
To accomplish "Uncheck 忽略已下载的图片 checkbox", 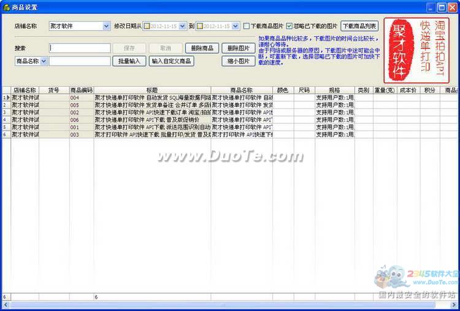I will pyautogui.click(x=289, y=26).
